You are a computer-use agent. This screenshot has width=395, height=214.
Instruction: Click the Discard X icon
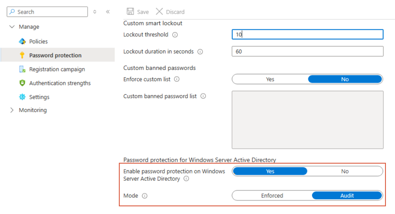point(159,11)
